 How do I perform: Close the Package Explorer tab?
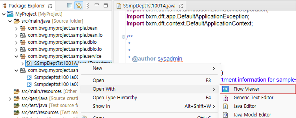point(50,6)
